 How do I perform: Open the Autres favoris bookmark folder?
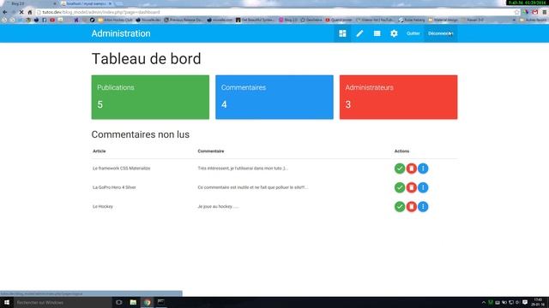[x=534, y=20]
